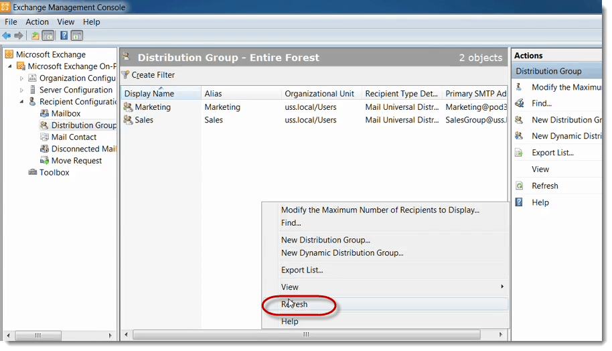Click right arrow of console tree scrollbar
The width and height of the screenshot is (612, 351).
[x=110, y=336]
